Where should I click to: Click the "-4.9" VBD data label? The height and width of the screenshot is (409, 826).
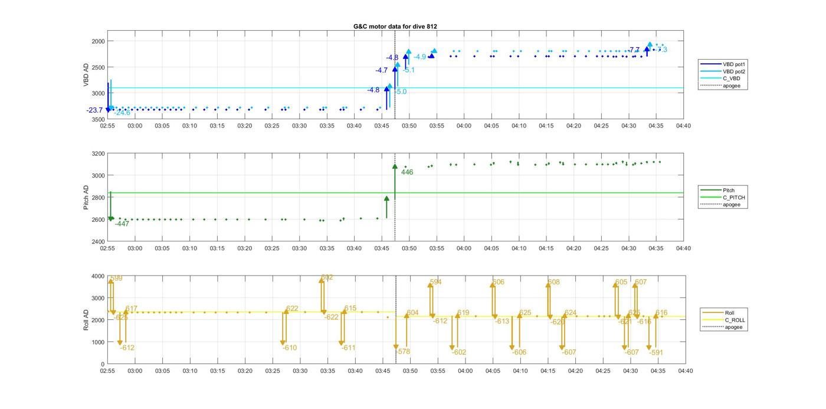coord(419,57)
